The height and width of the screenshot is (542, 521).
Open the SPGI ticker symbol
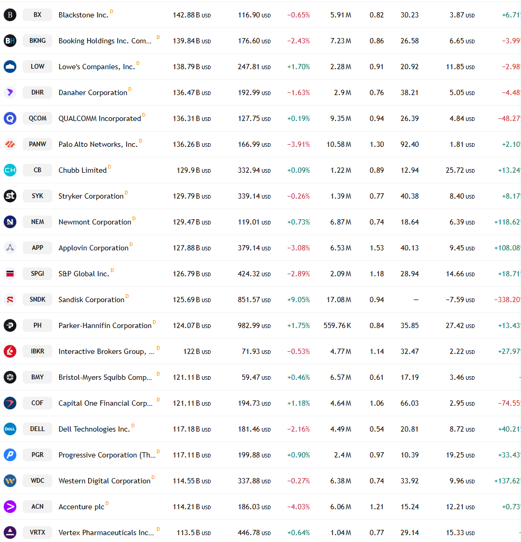pyautogui.click(x=37, y=274)
